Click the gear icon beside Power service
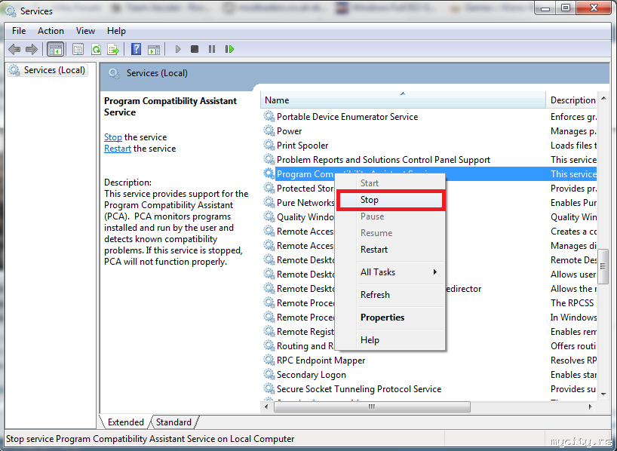 269,130
